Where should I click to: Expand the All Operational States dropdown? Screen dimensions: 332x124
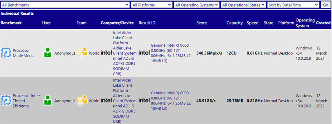point(243,5)
